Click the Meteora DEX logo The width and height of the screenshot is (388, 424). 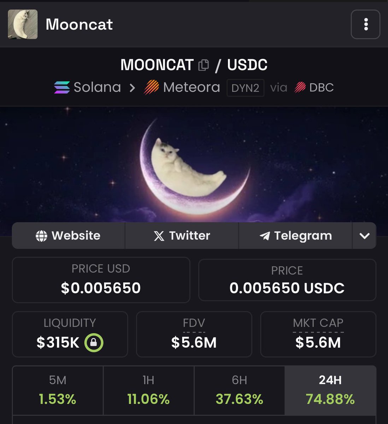152,87
